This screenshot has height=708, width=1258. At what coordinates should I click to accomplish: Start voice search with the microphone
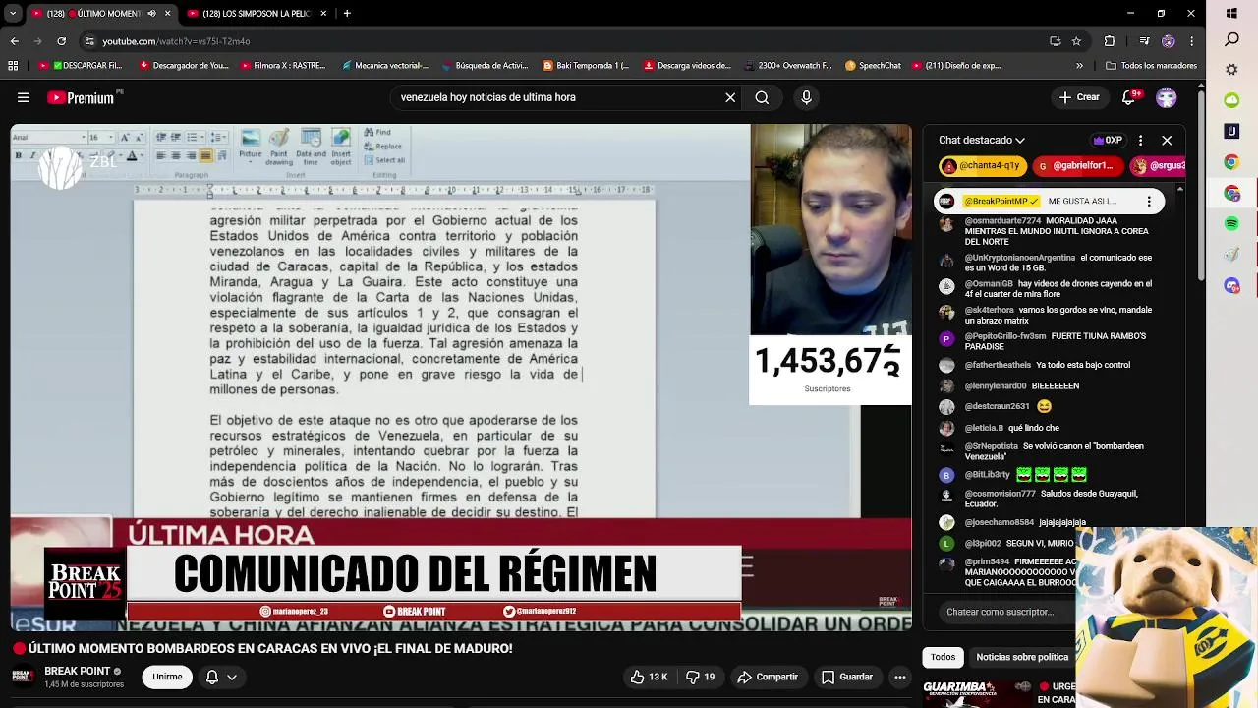click(806, 97)
